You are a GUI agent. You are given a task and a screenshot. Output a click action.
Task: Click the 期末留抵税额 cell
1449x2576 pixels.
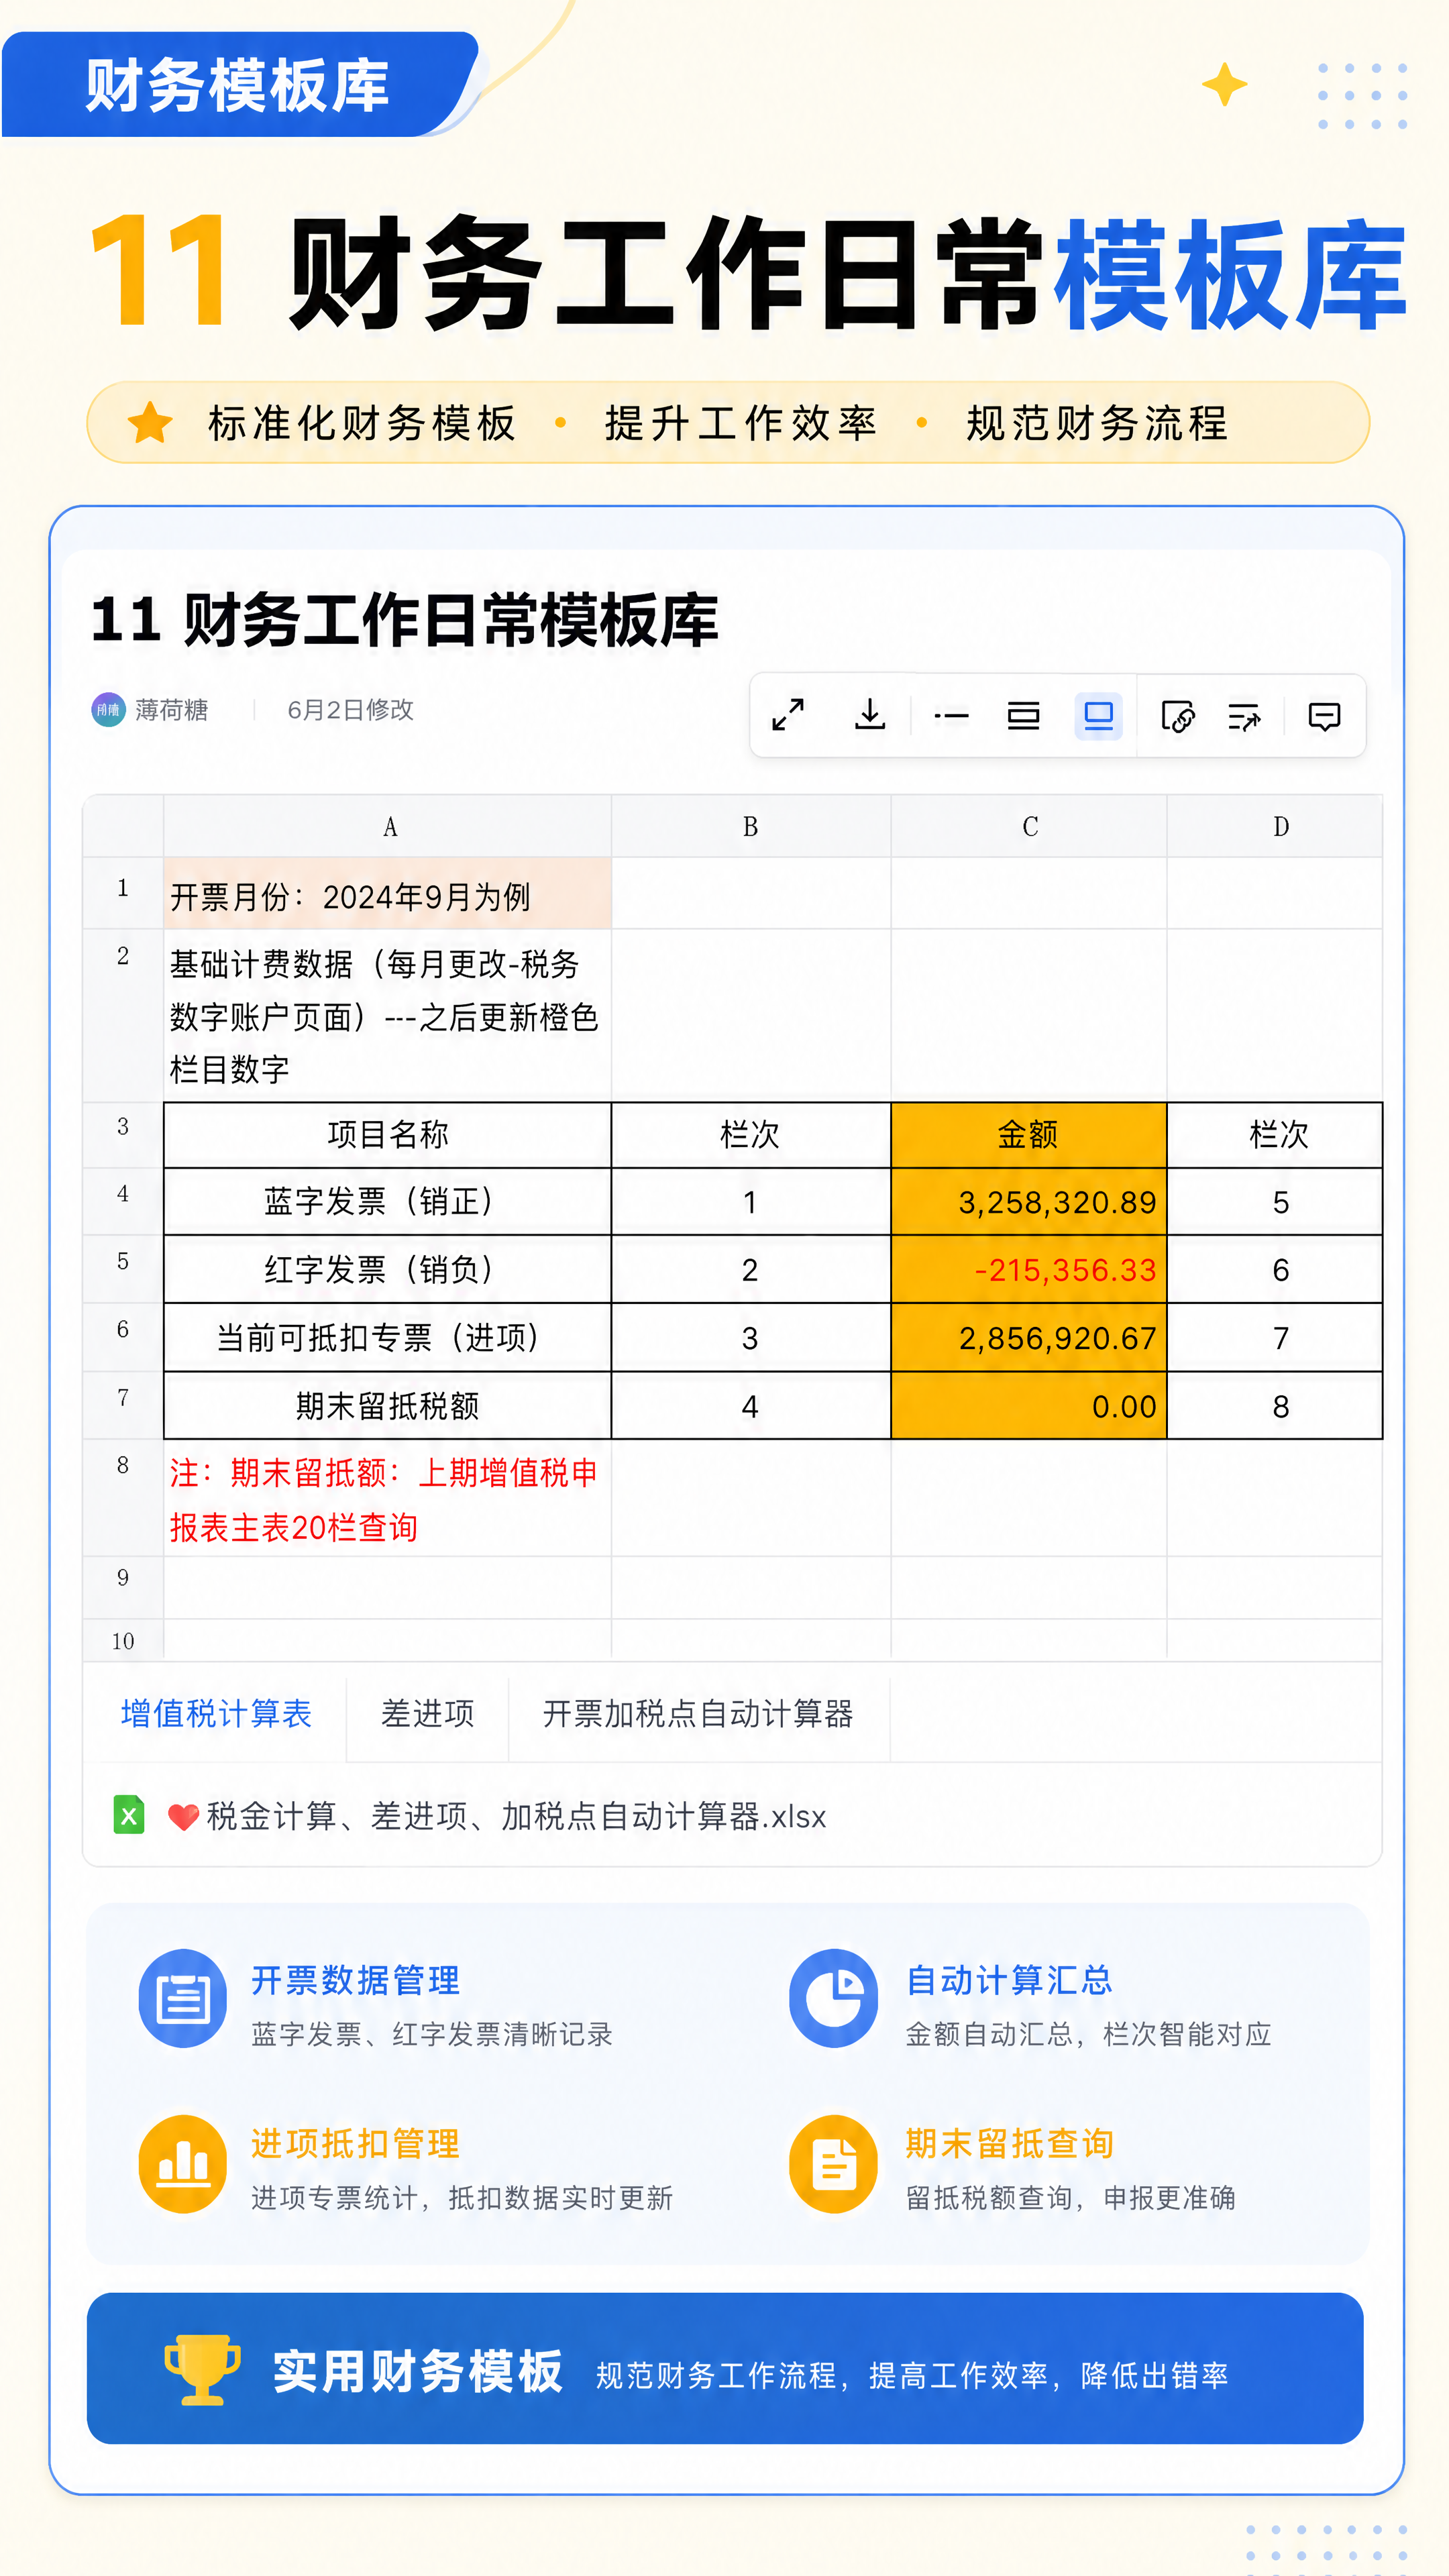[x=388, y=1406]
